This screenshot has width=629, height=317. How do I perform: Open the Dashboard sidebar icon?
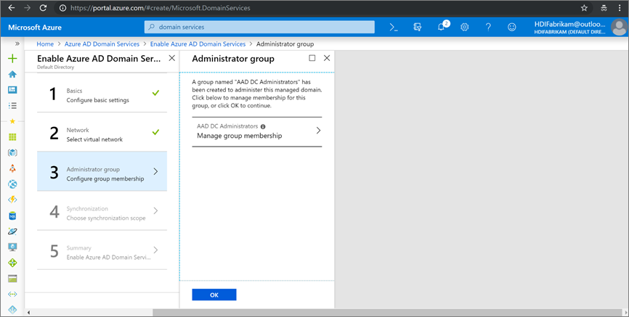click(12, 90)
